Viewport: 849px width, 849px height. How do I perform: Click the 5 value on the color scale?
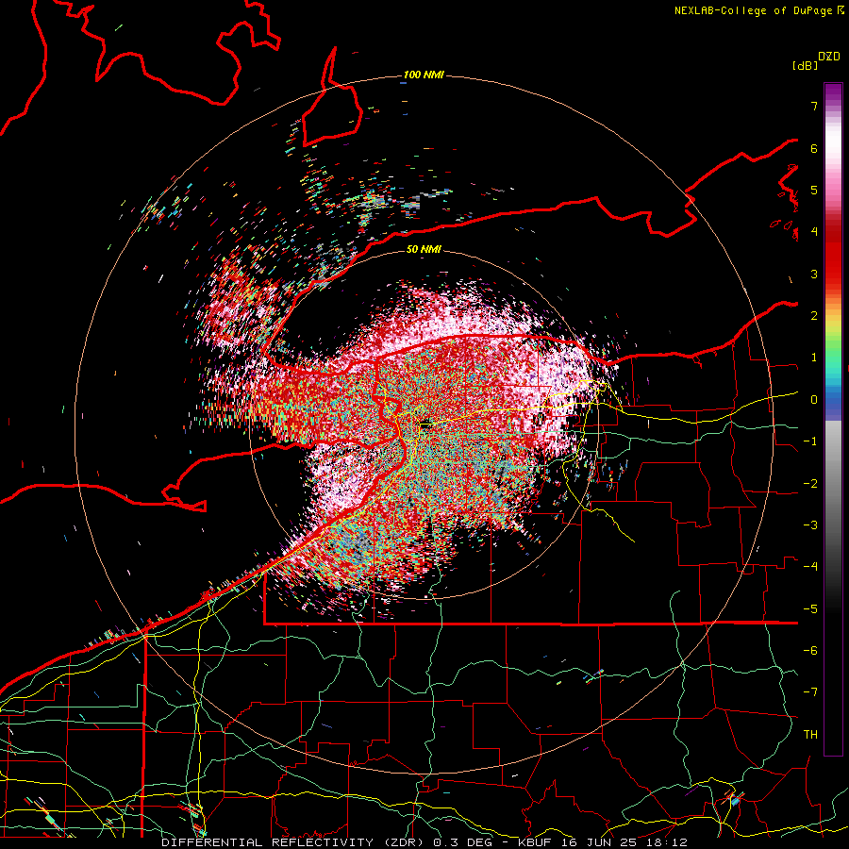click(x=814, y=190)
